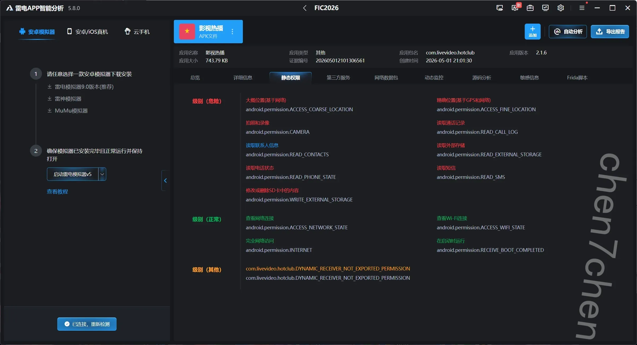Open the 网络数据包 tab
637x345 pixels.
(x=386, y=77)
